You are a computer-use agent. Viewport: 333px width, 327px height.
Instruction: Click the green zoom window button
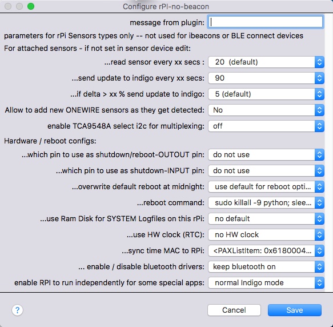coord(31,6)
